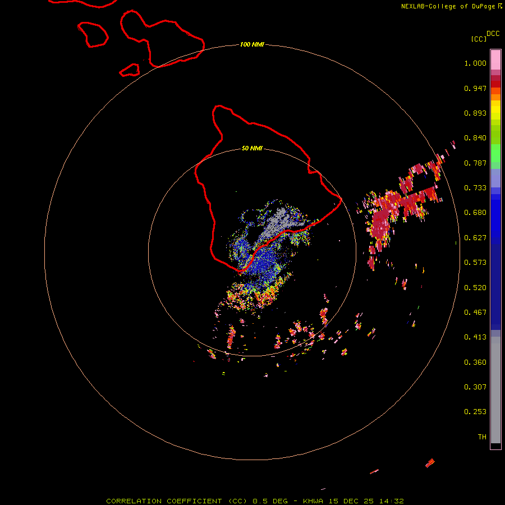The width and height of the screenshot is (505, 505).
Task: Click the 0.413 scale value
Action: tap(475, 337)
